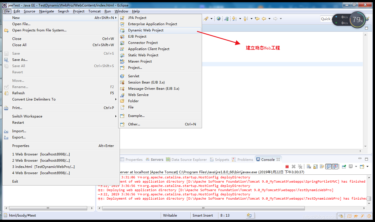Maximize the Console view panel
The height and width of the screenshot is (222, 375).
pyautogui.click(x=366, y=159)
